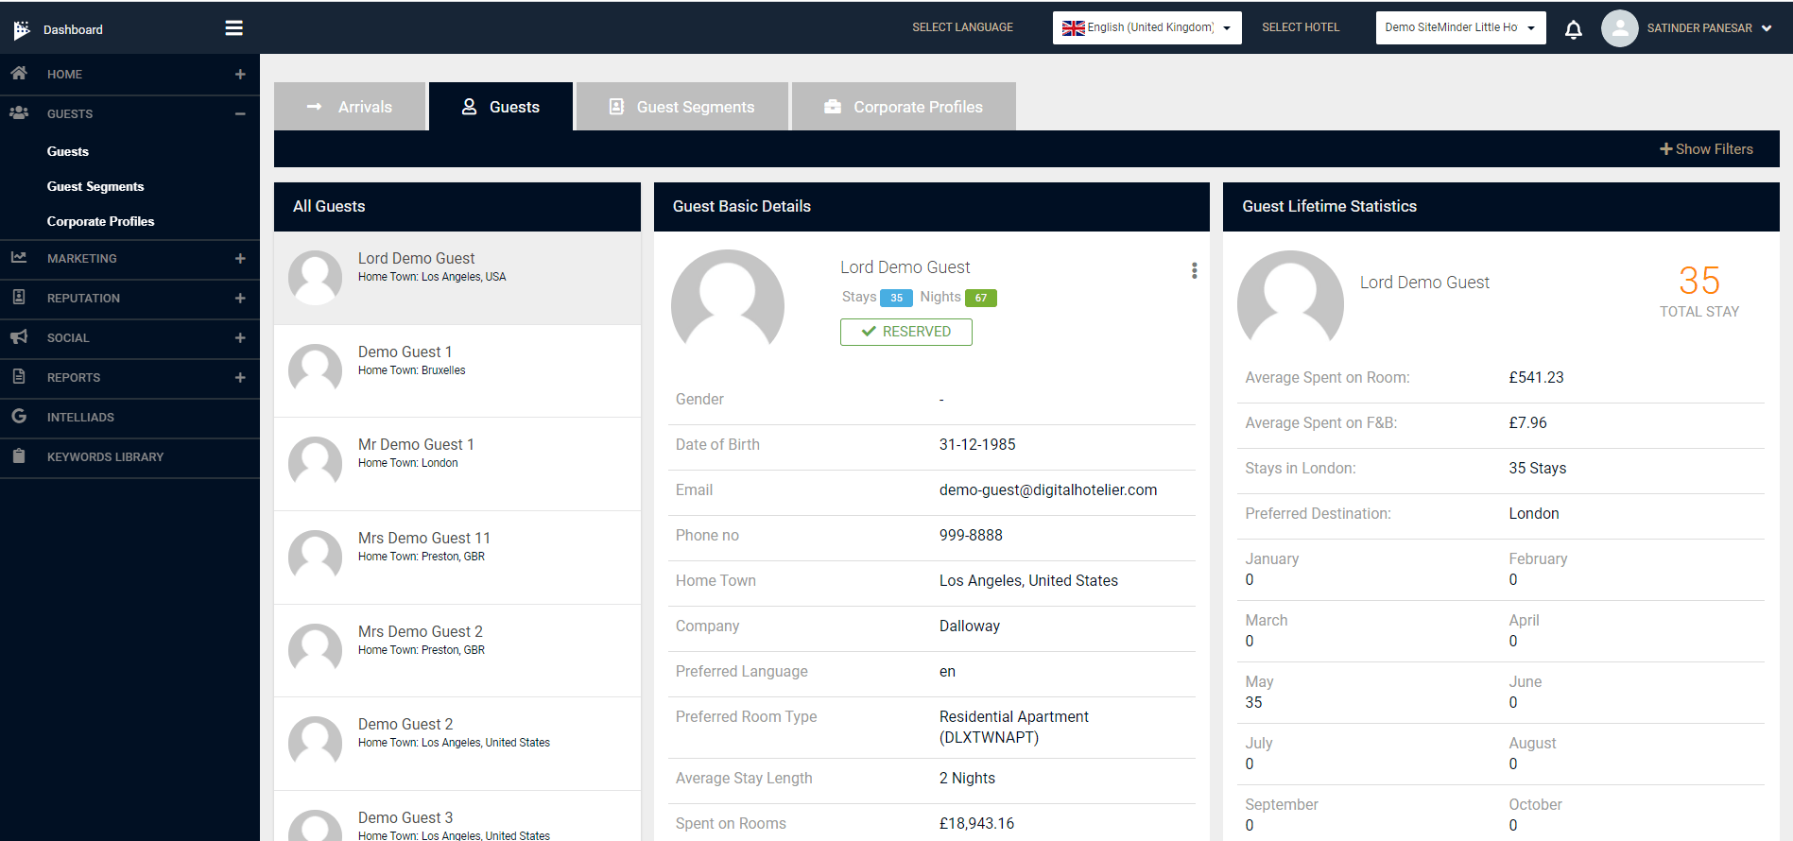
Task: Open the three-dot guest options menu
Action: 1195,270
